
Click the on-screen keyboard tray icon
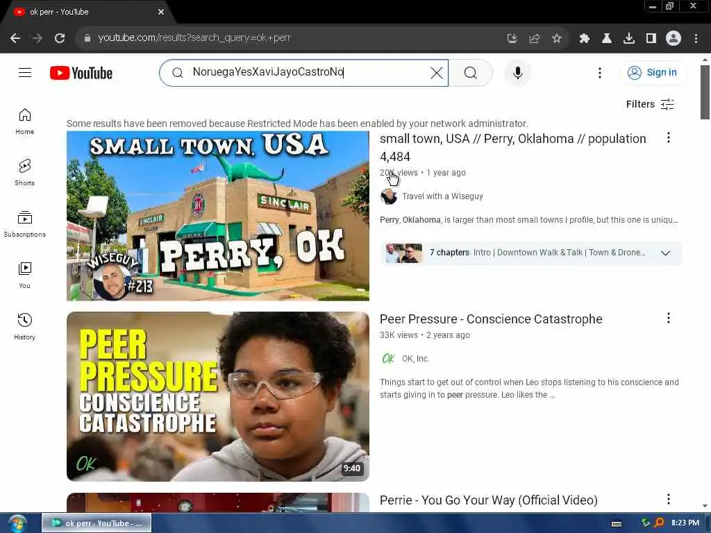tap(617, 523)
